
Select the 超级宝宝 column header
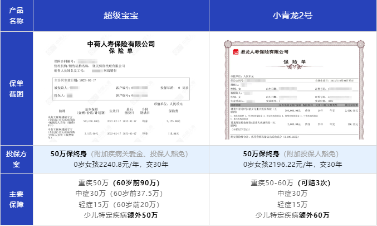121,16
